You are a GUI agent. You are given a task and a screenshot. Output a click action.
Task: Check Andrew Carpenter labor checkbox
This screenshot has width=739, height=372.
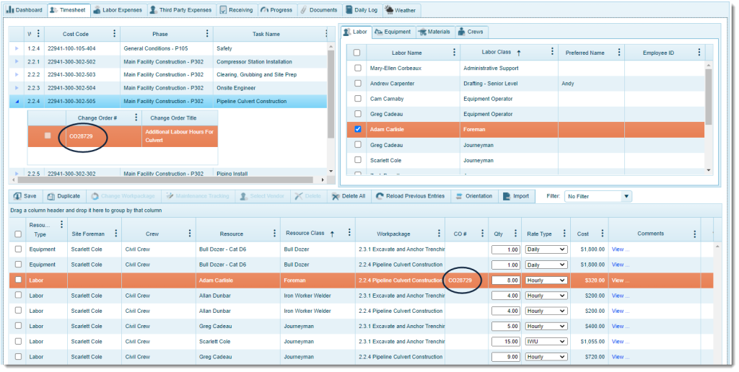pyautogui.click(x=358, y=83)
